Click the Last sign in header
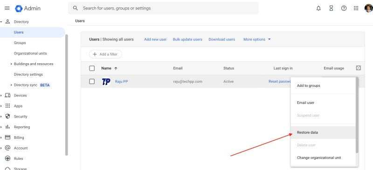The image size is (373, 170). tap(283, 68)
